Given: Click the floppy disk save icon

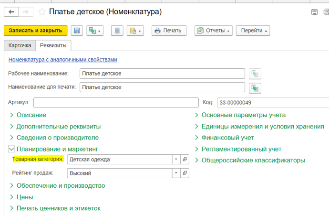Looking at the screenshot, I should [x=77, y=31].
